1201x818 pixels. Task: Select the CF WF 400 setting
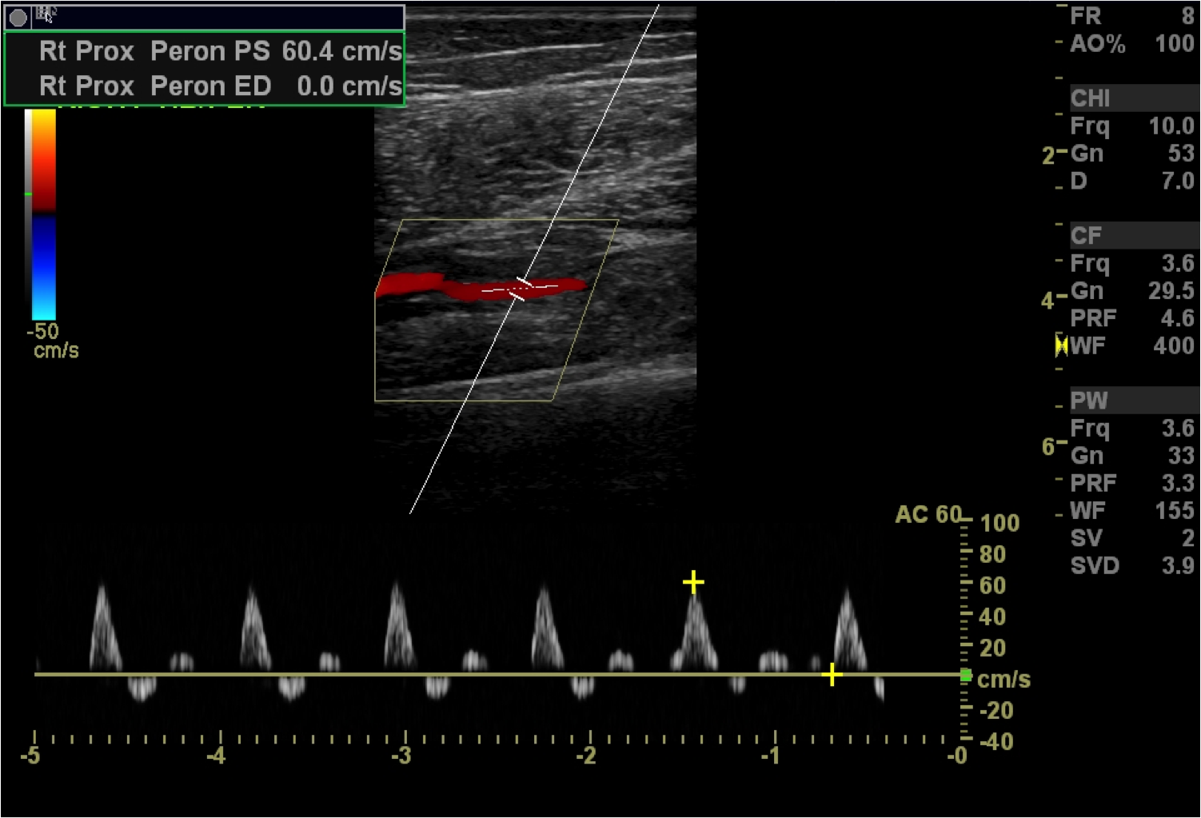pyautogui.click(x=1131, y=346)
